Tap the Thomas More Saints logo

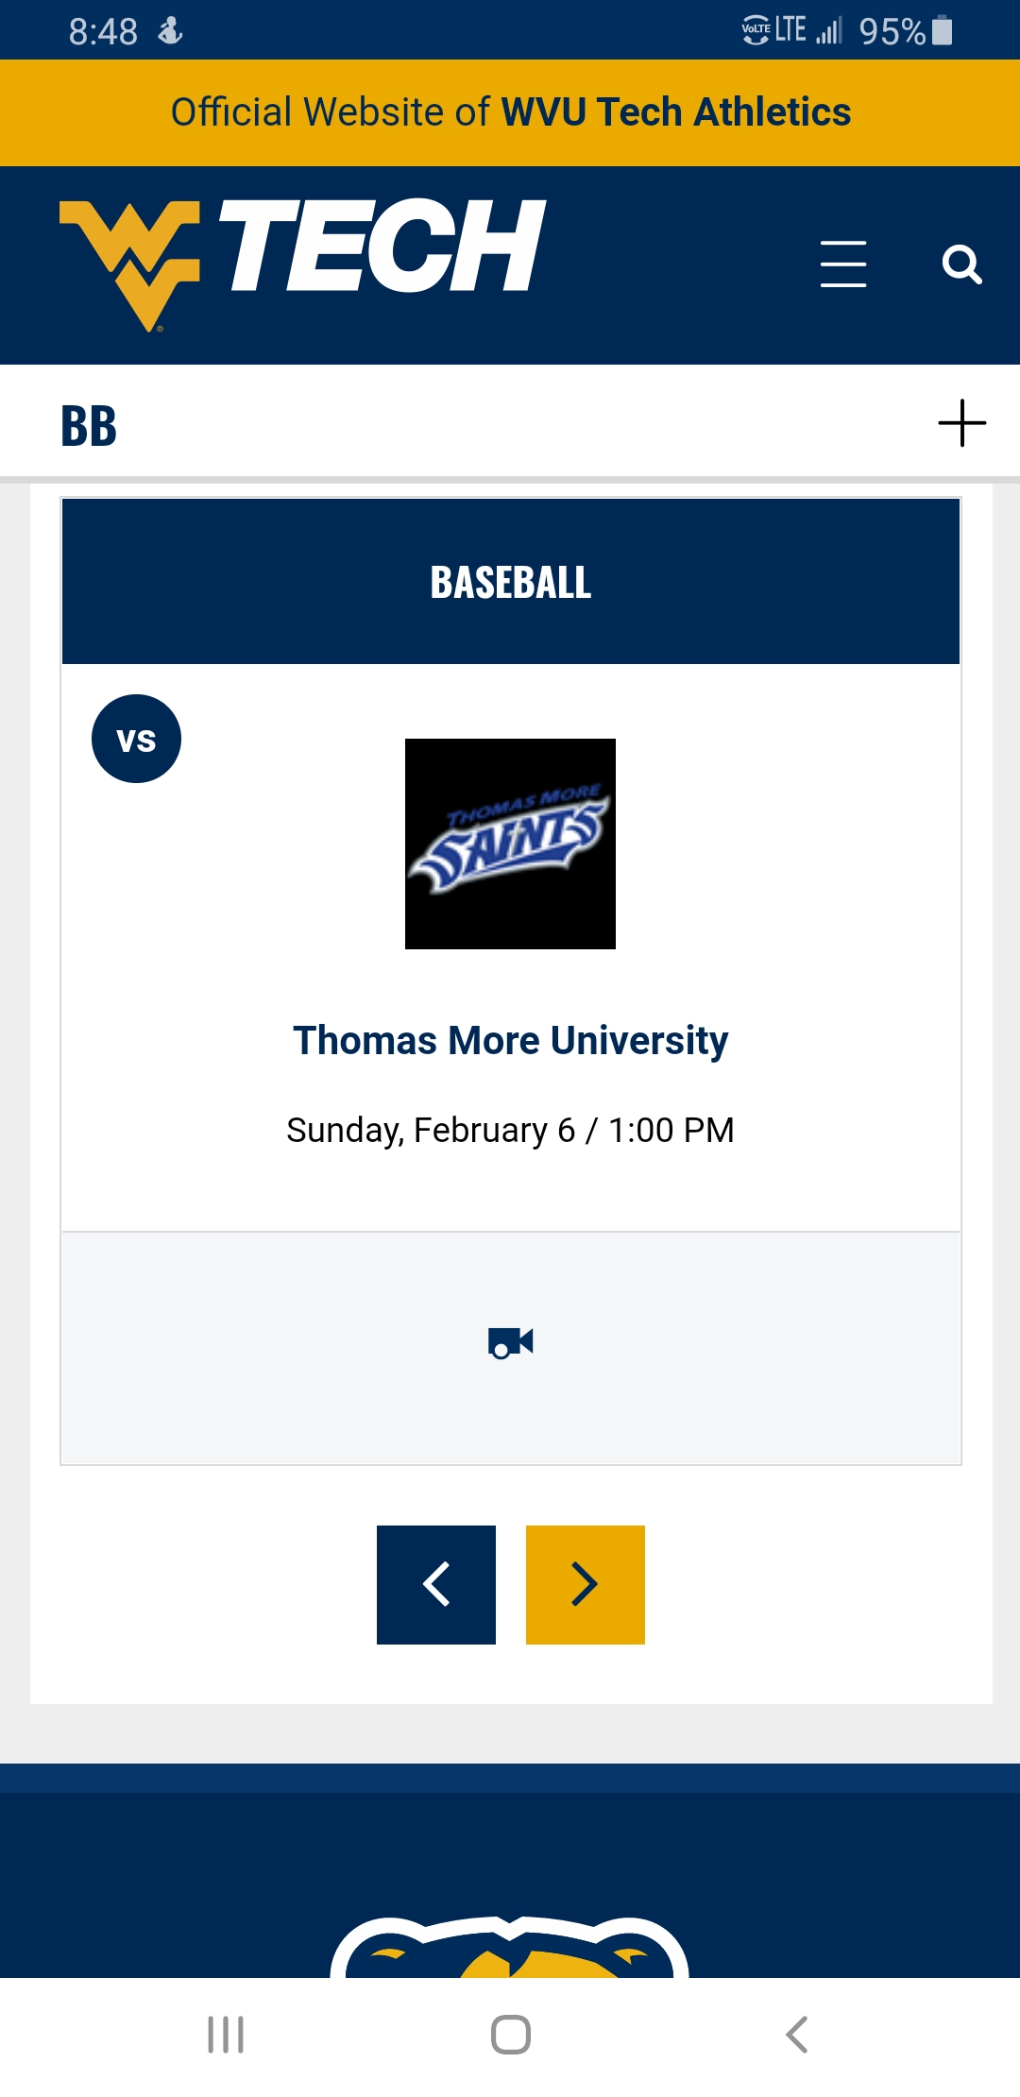pos(510,844)
